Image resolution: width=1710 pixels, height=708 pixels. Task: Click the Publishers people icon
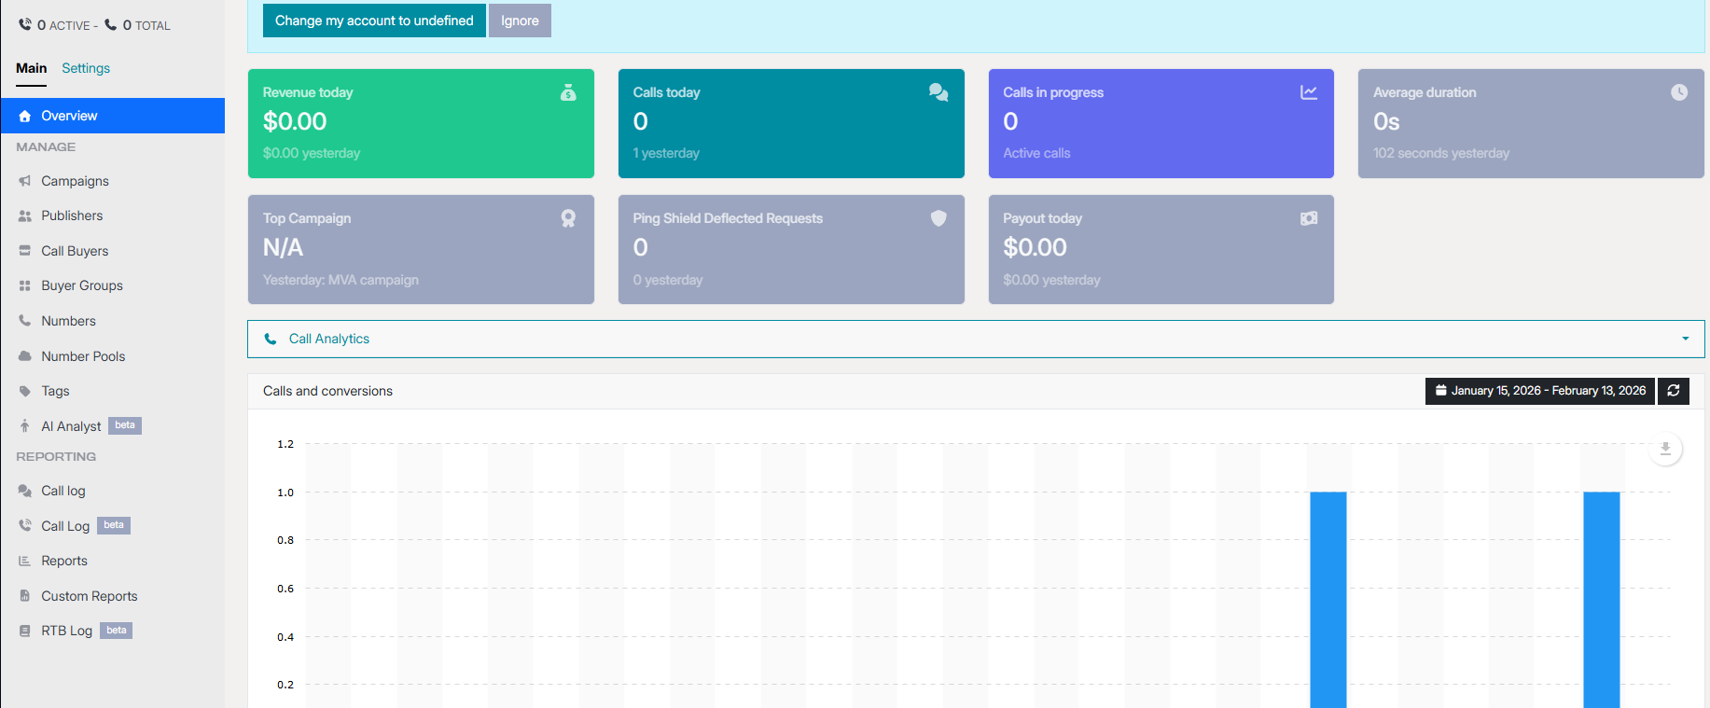[x=25, y=215]
